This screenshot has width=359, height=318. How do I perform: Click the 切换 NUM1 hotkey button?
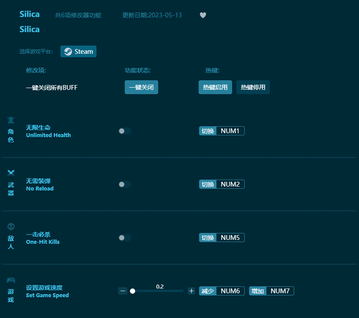(x=222, y=131)
